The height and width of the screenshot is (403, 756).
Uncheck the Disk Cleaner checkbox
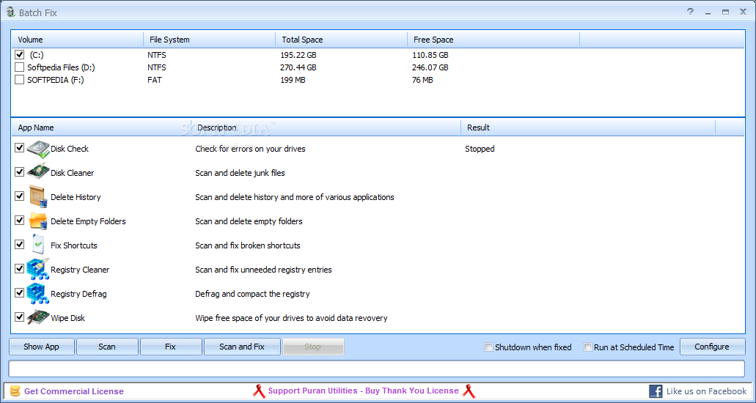click(x=19, y=172)
